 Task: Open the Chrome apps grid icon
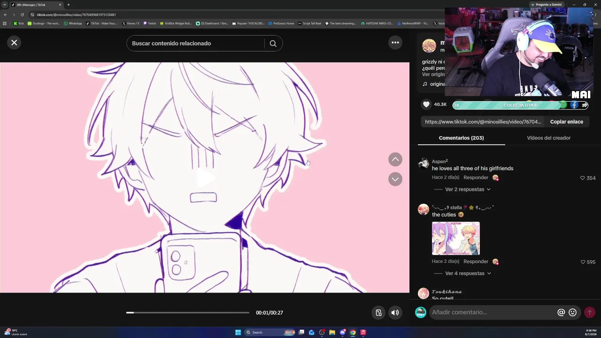click(x=5, y=23)
